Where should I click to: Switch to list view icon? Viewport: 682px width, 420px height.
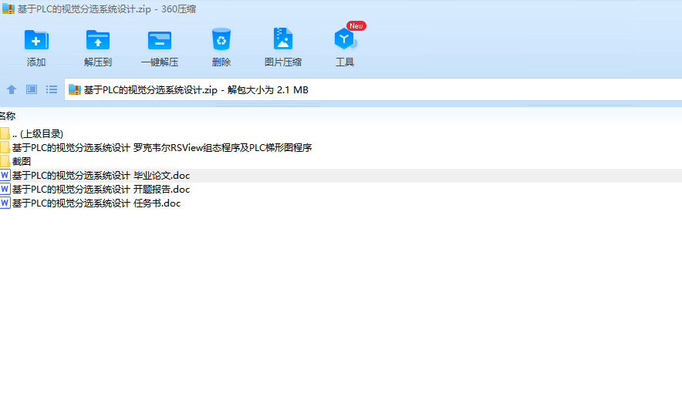coord(52,89)
